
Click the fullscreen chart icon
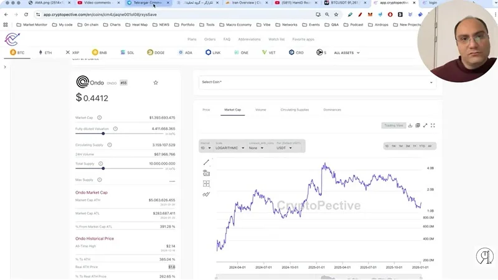433,125
